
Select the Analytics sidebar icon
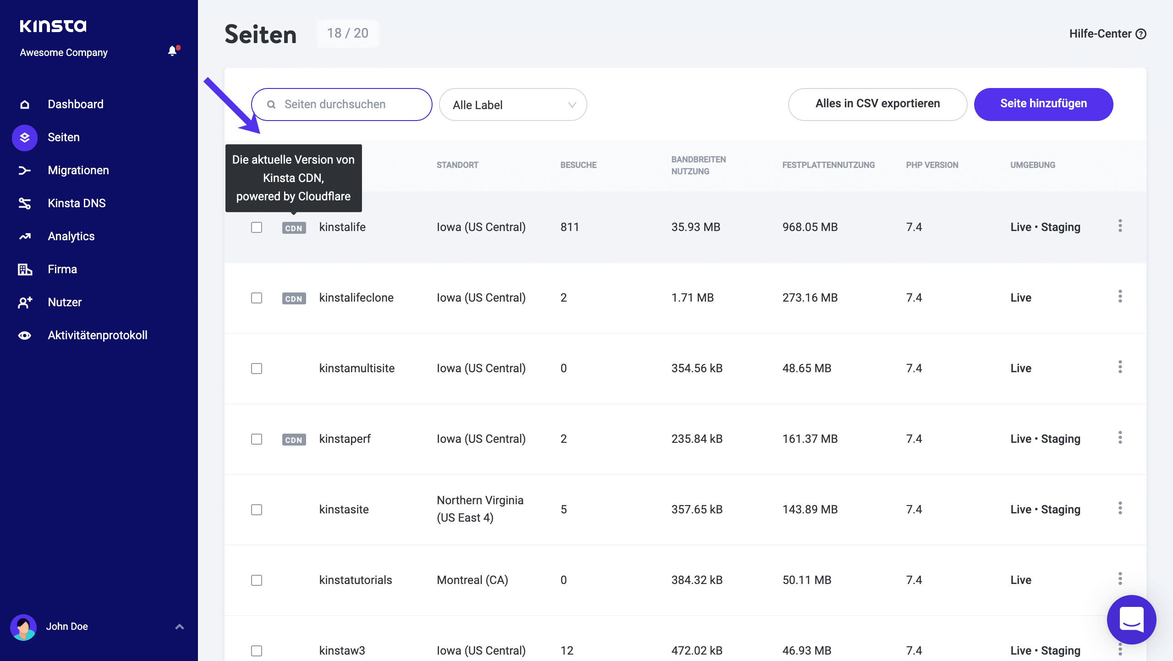[x=24, y=236]
